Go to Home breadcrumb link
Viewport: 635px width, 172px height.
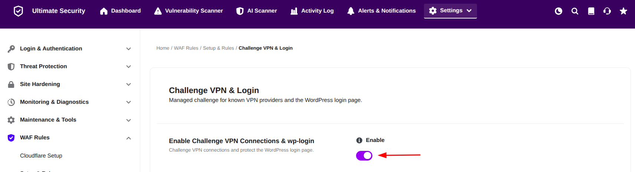[163, 48]
